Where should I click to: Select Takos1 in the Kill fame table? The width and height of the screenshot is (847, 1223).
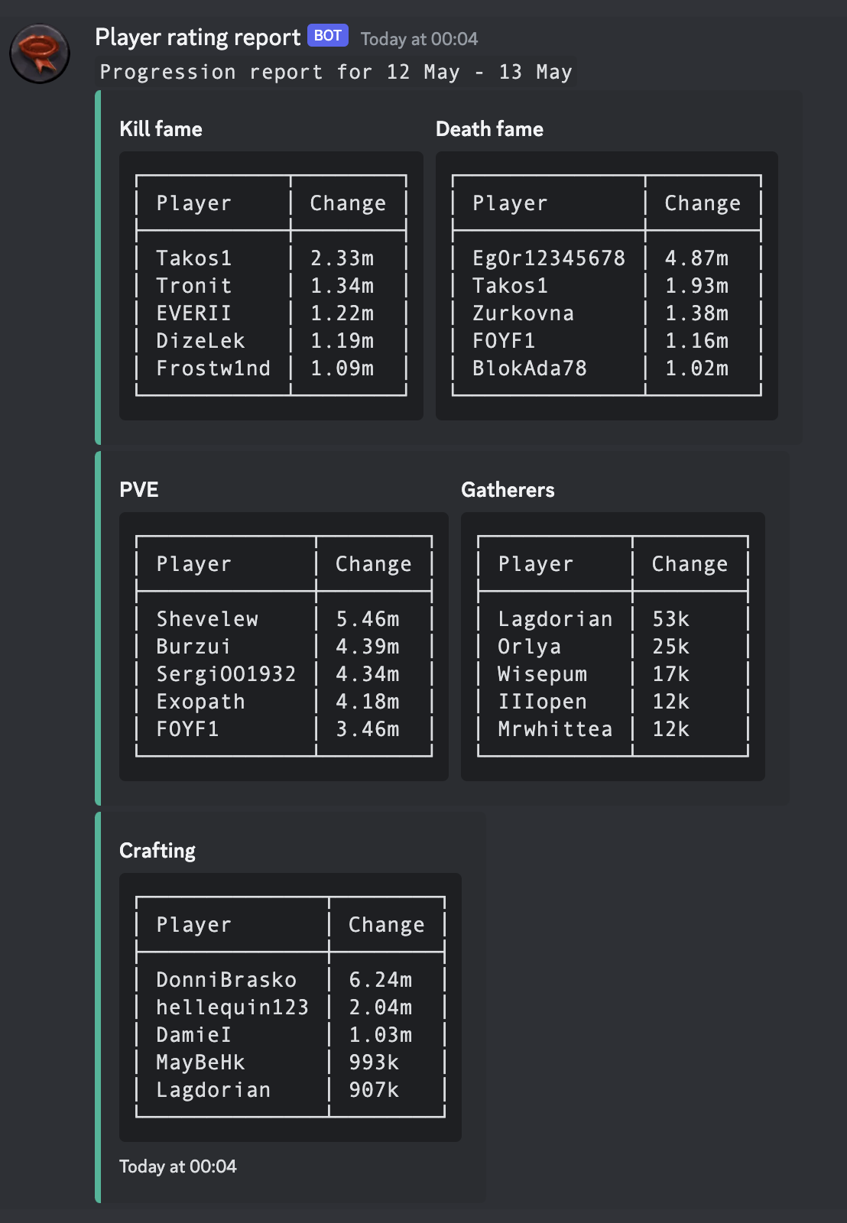tap(193, 258)
